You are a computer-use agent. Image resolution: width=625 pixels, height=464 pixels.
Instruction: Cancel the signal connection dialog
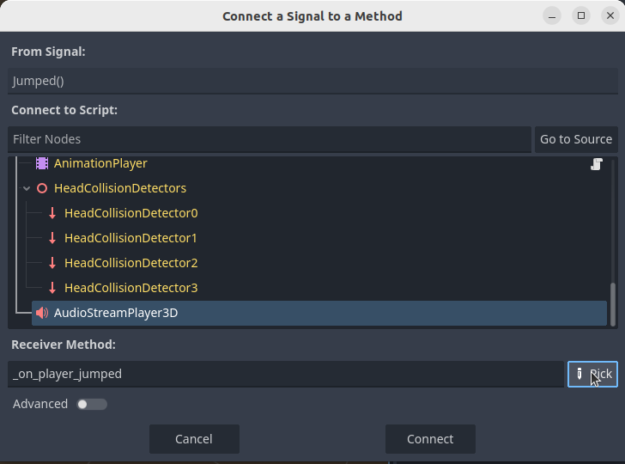tap(194, 439)
